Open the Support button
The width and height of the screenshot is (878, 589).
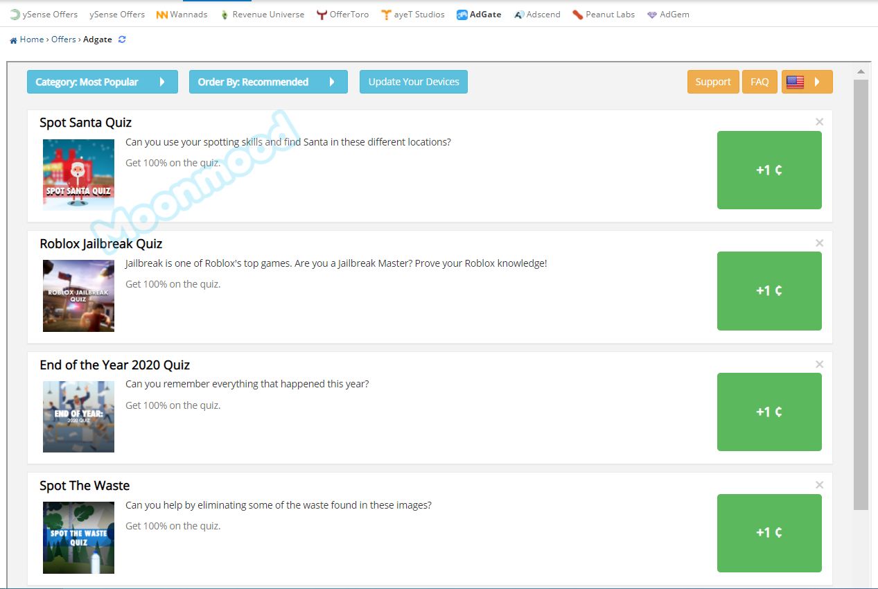coord(713,82)
